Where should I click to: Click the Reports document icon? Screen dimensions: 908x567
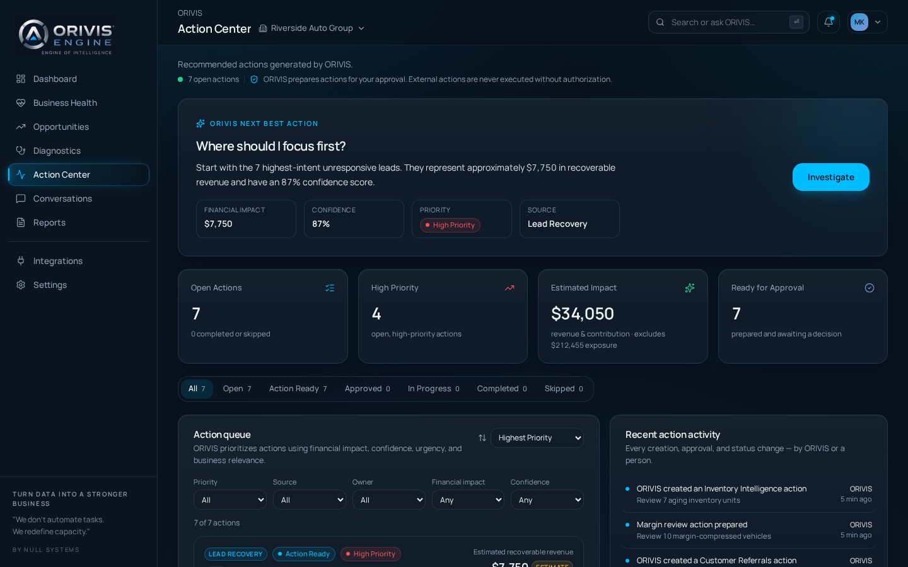pyautogui.click(x=21, y=222)
